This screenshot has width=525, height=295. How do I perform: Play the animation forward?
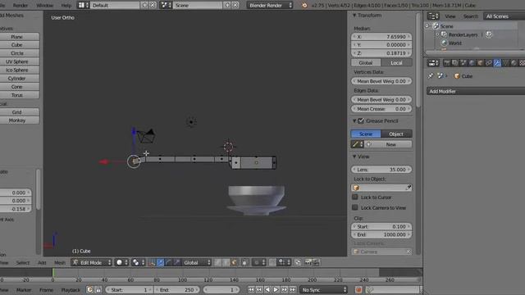276,289
